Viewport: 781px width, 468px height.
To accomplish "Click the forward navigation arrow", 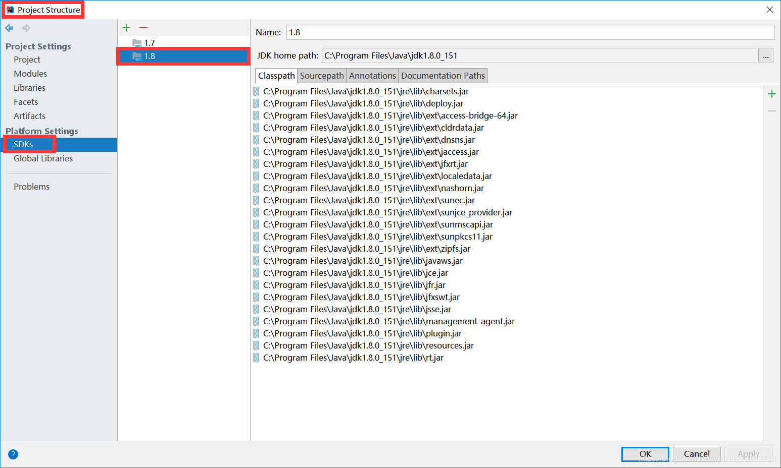I will (26, 28).
